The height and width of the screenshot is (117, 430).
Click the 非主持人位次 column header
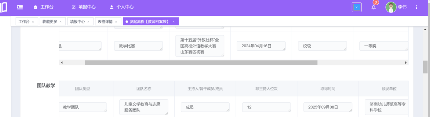coord(266,89)
